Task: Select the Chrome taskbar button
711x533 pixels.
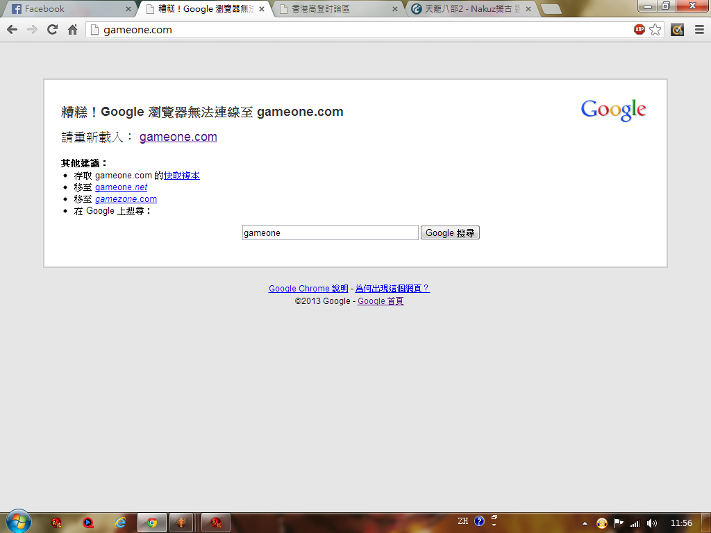Action: point(152,523)
